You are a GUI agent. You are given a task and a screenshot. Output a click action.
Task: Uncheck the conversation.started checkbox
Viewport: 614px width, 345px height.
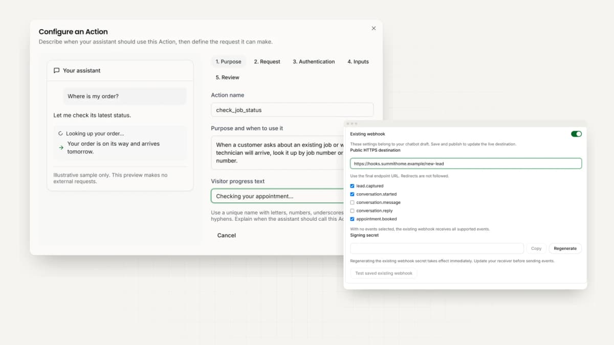tap(352, 194)
